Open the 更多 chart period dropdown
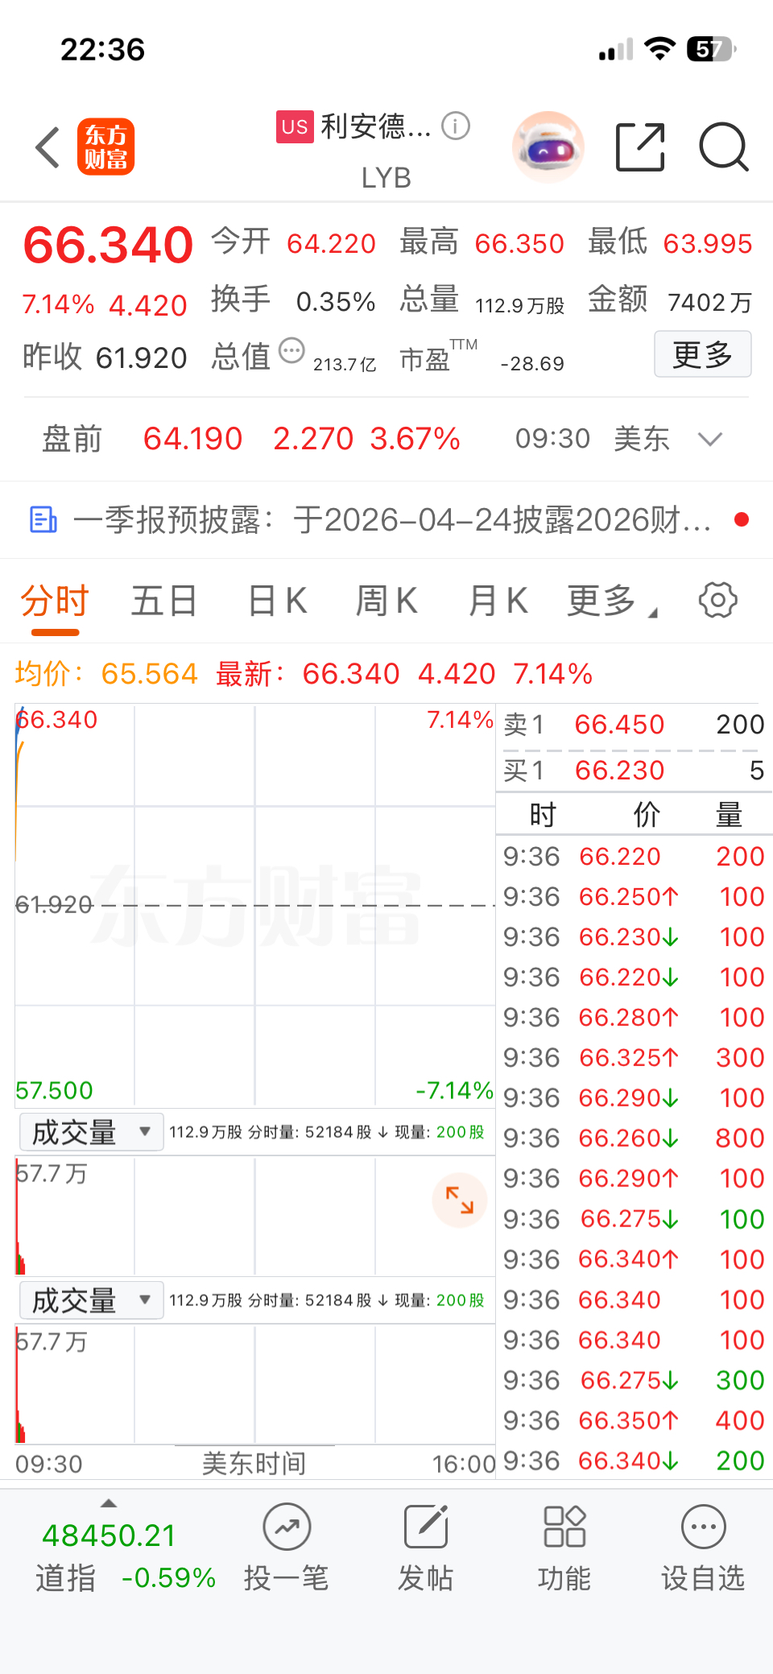The width and height of the screenshot is (773, 1674). [612, 601]
